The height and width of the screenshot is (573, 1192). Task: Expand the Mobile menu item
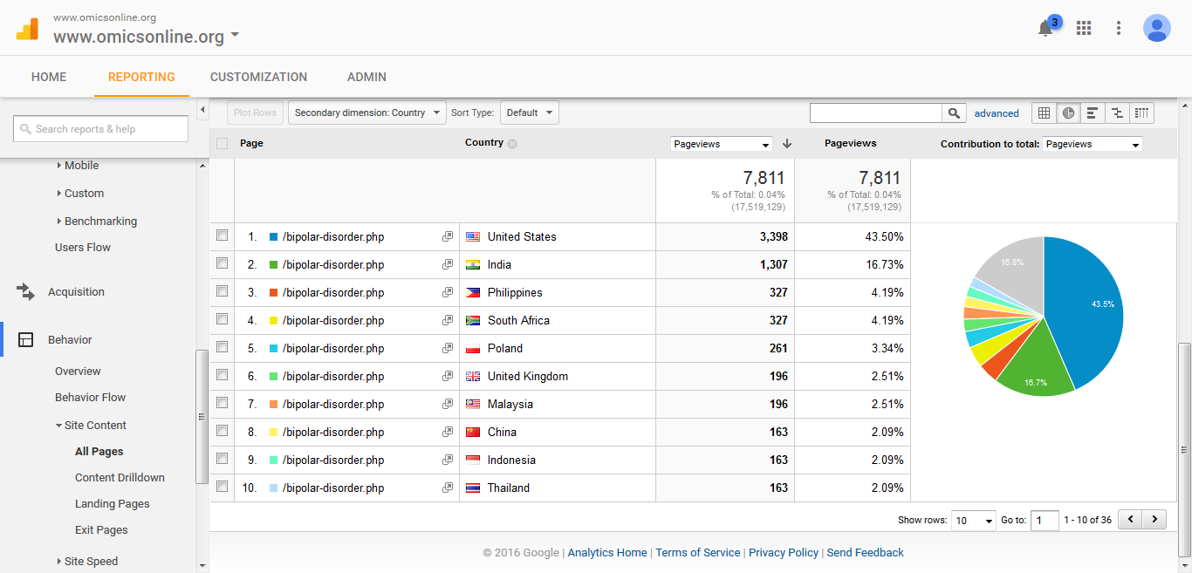click(78, 166)
